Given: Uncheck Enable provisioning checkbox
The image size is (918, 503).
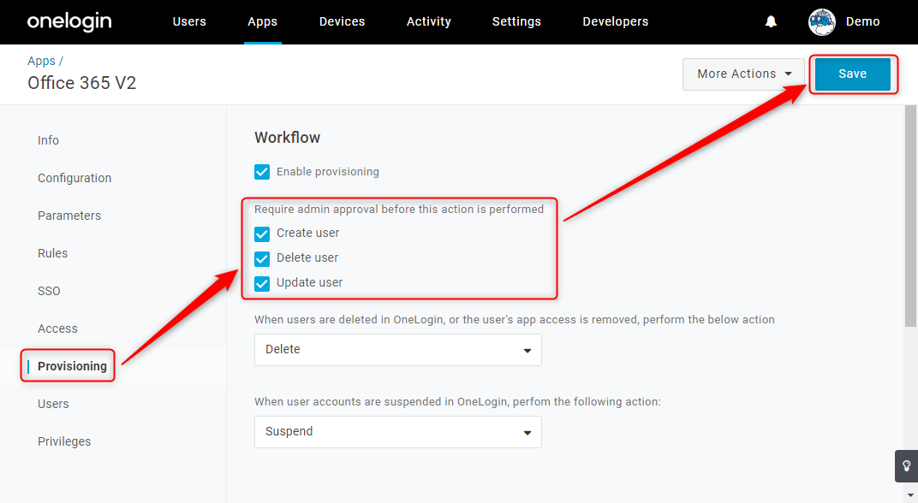Looking at the screenshot, I should 262,172.
